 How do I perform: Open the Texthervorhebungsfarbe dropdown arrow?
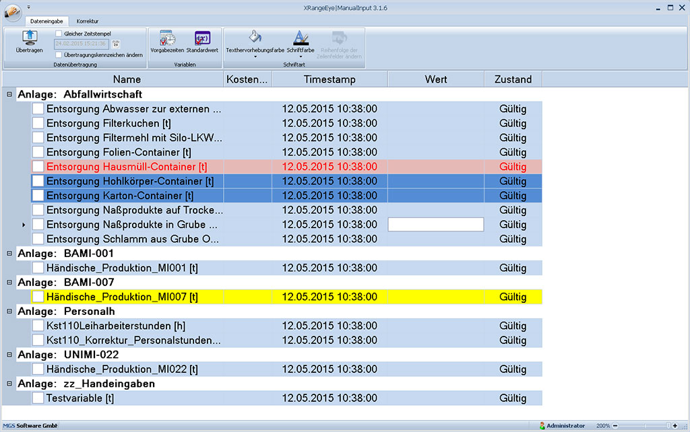click(255, 57)
